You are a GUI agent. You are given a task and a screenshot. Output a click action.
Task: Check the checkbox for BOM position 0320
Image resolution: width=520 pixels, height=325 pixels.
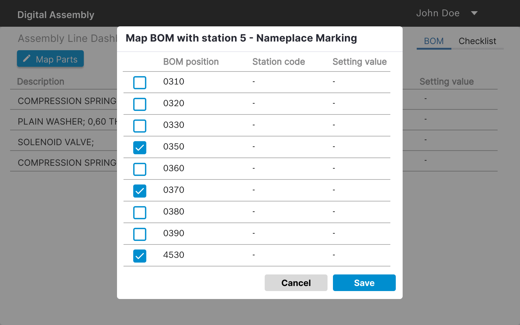(x=140, y=104)
